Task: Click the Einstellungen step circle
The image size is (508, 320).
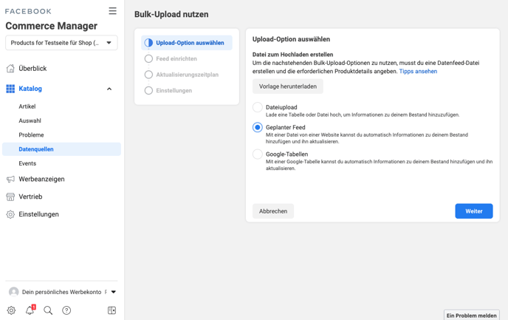Action: (x=148, y=90)
